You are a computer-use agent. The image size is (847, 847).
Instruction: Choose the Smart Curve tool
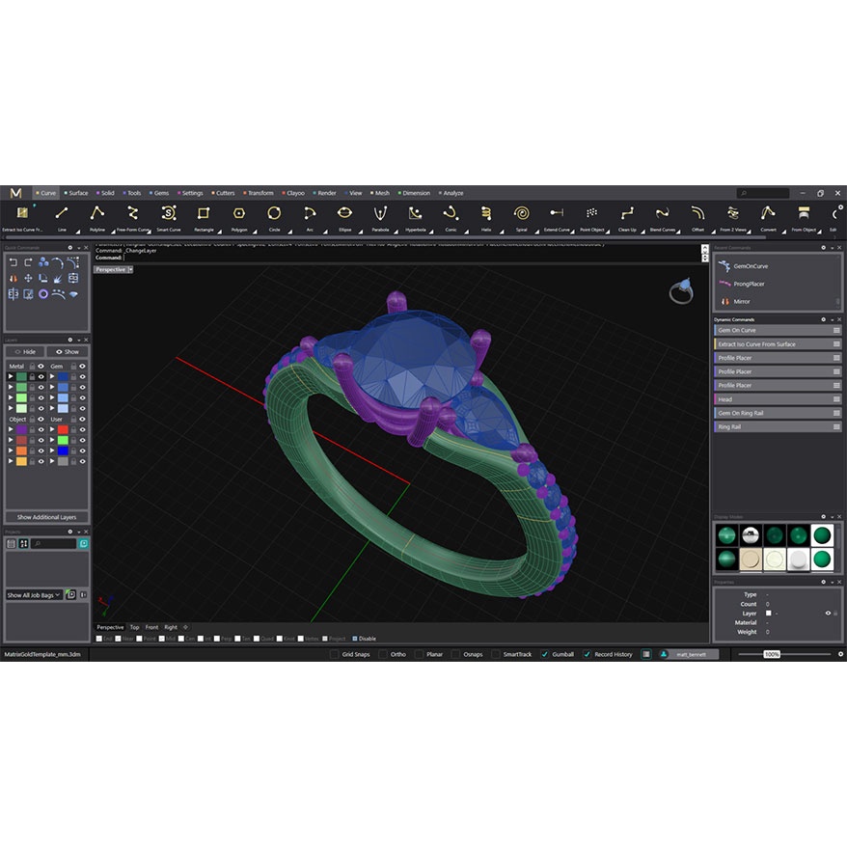click(168, 215)
